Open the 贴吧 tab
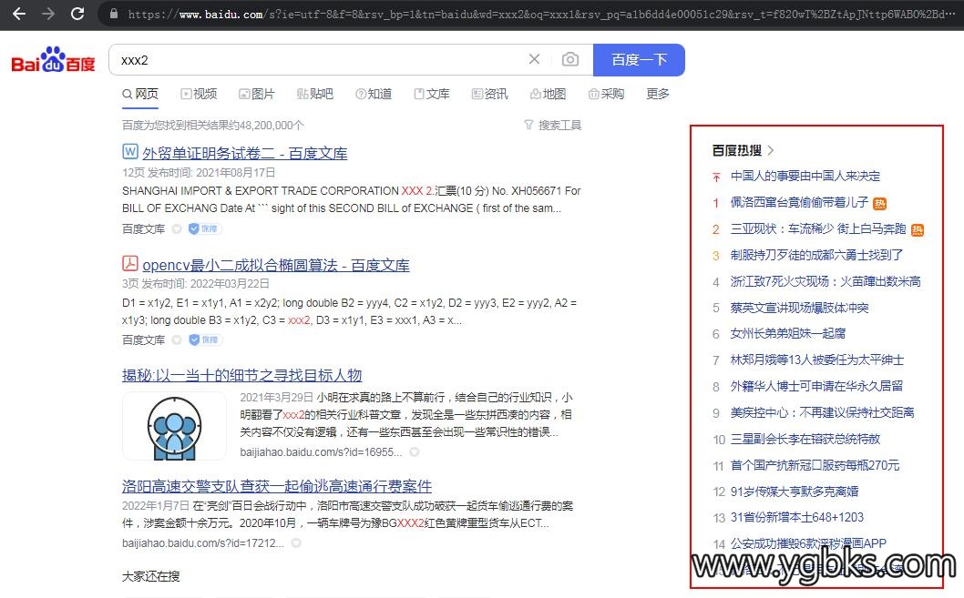The height and width of the screenshot is (598, 964). 314,94
